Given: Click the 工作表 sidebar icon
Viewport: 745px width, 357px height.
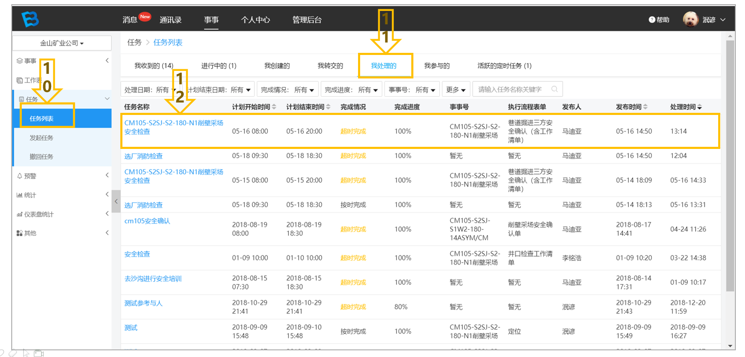Looking at the screenshot, I should click(x=19, y=80).
